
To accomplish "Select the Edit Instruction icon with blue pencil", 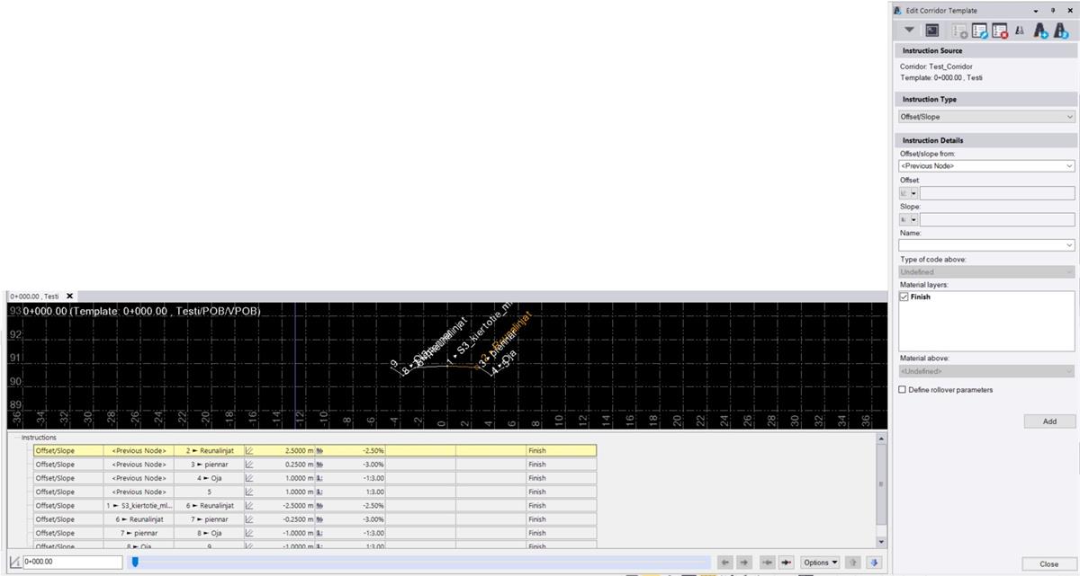I will point(980,30).
